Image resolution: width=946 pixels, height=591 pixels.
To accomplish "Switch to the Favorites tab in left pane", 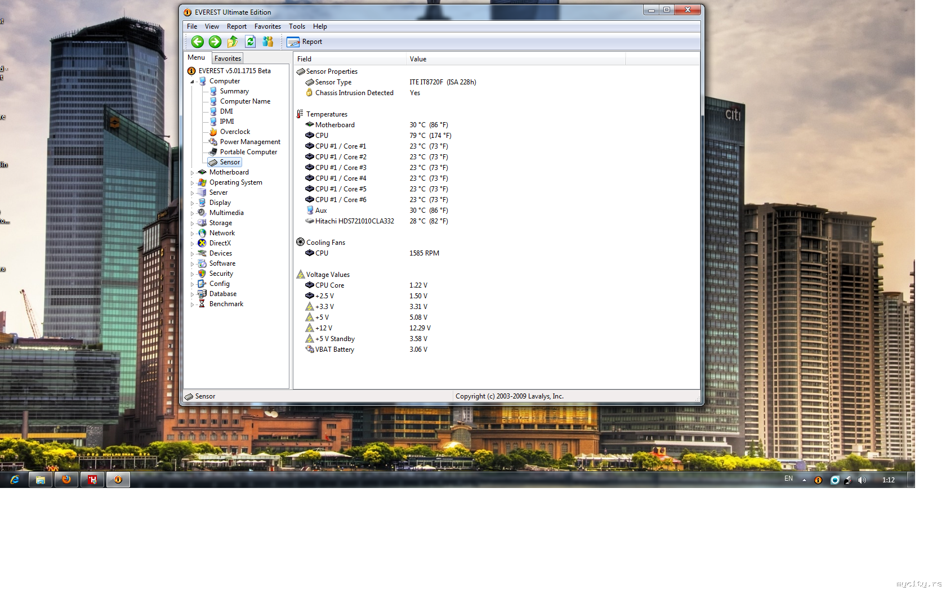I will [227, 59].
